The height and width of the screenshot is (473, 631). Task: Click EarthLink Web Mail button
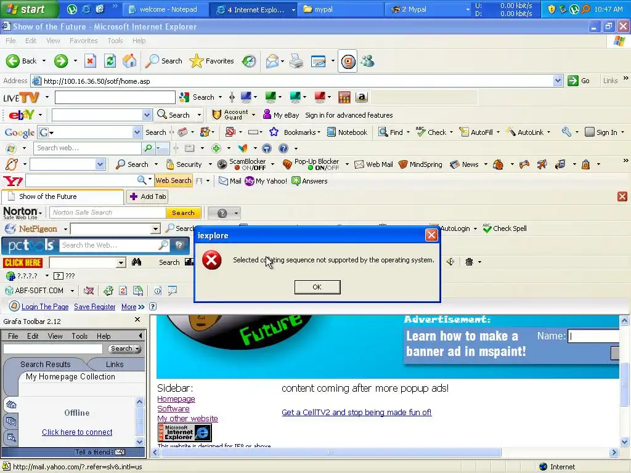click(374, 164)
